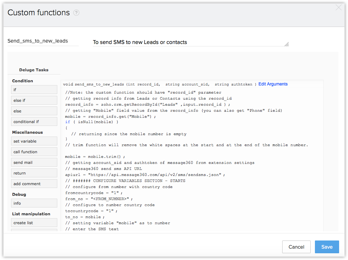Screen dimensions: 348x260
Task: Click the description field resize handle
Action: coord(286,44)
